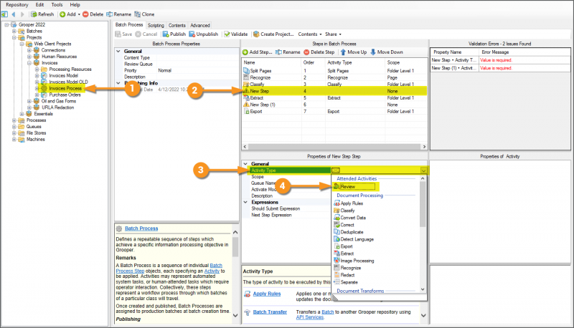Click the Normal Priority value field
Image resolution: width=574 pixels, height=328 pixels.
(197, 70)
